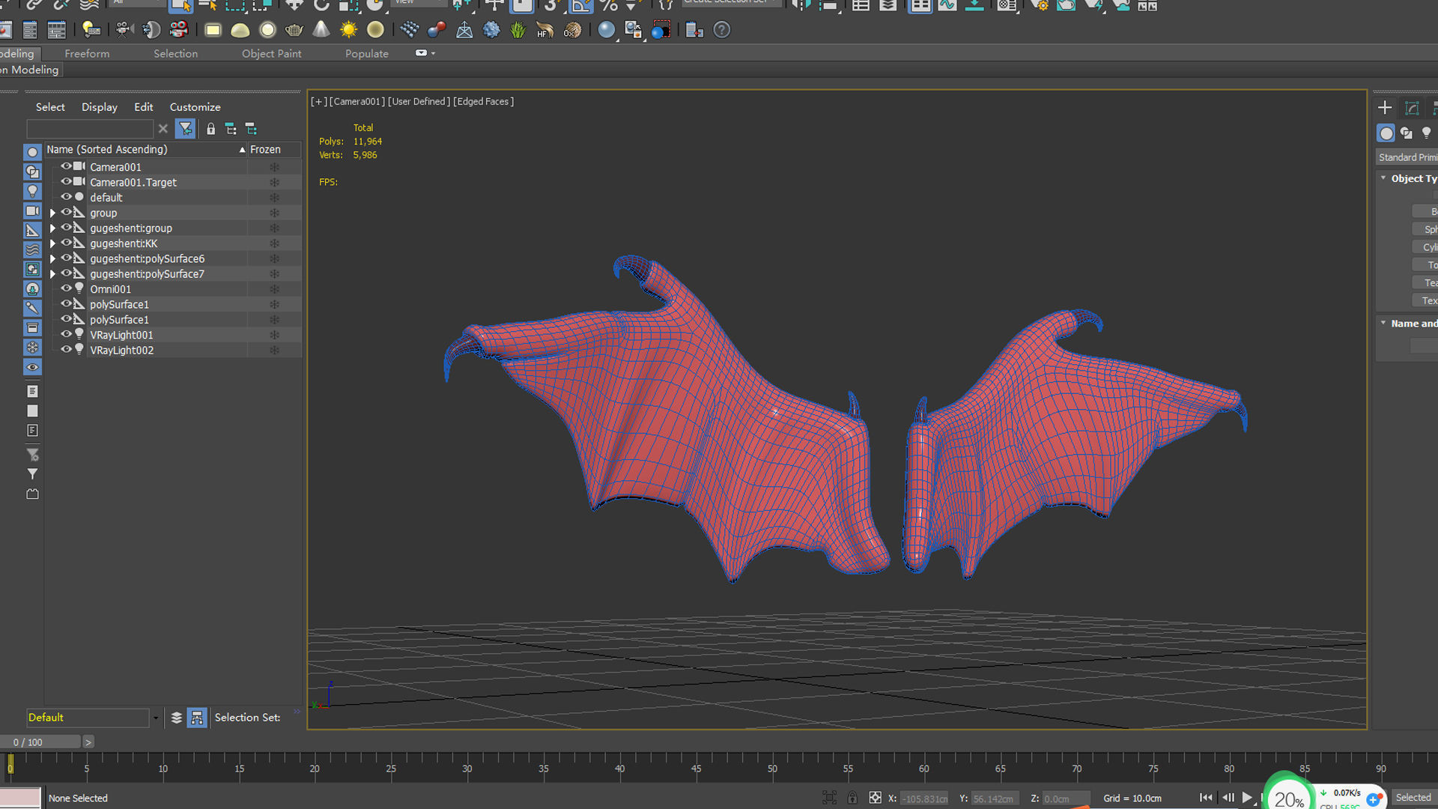Expand gugeshenti:polySurface6 tree node
The height and width of the screenshot is (809, 1438).
pos(52,258)
